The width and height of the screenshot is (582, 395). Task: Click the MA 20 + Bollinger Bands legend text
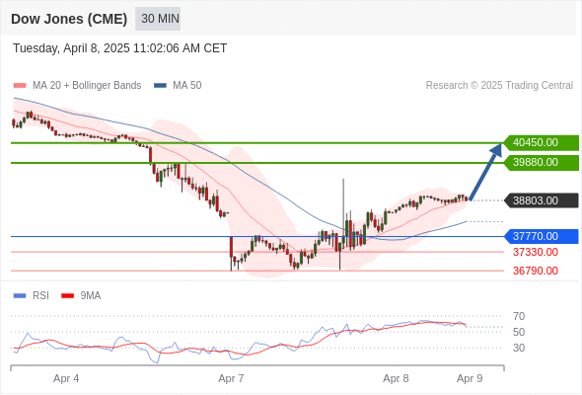pos(87,86)
